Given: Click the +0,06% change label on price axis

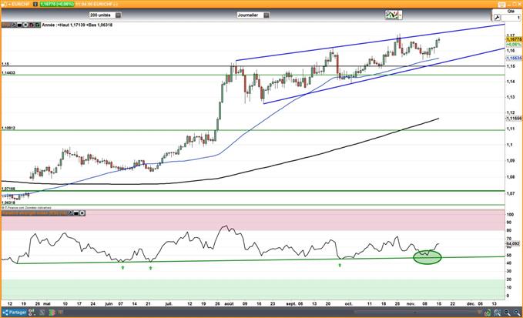Looking at the screenshot, I should (x=514, y=45).
